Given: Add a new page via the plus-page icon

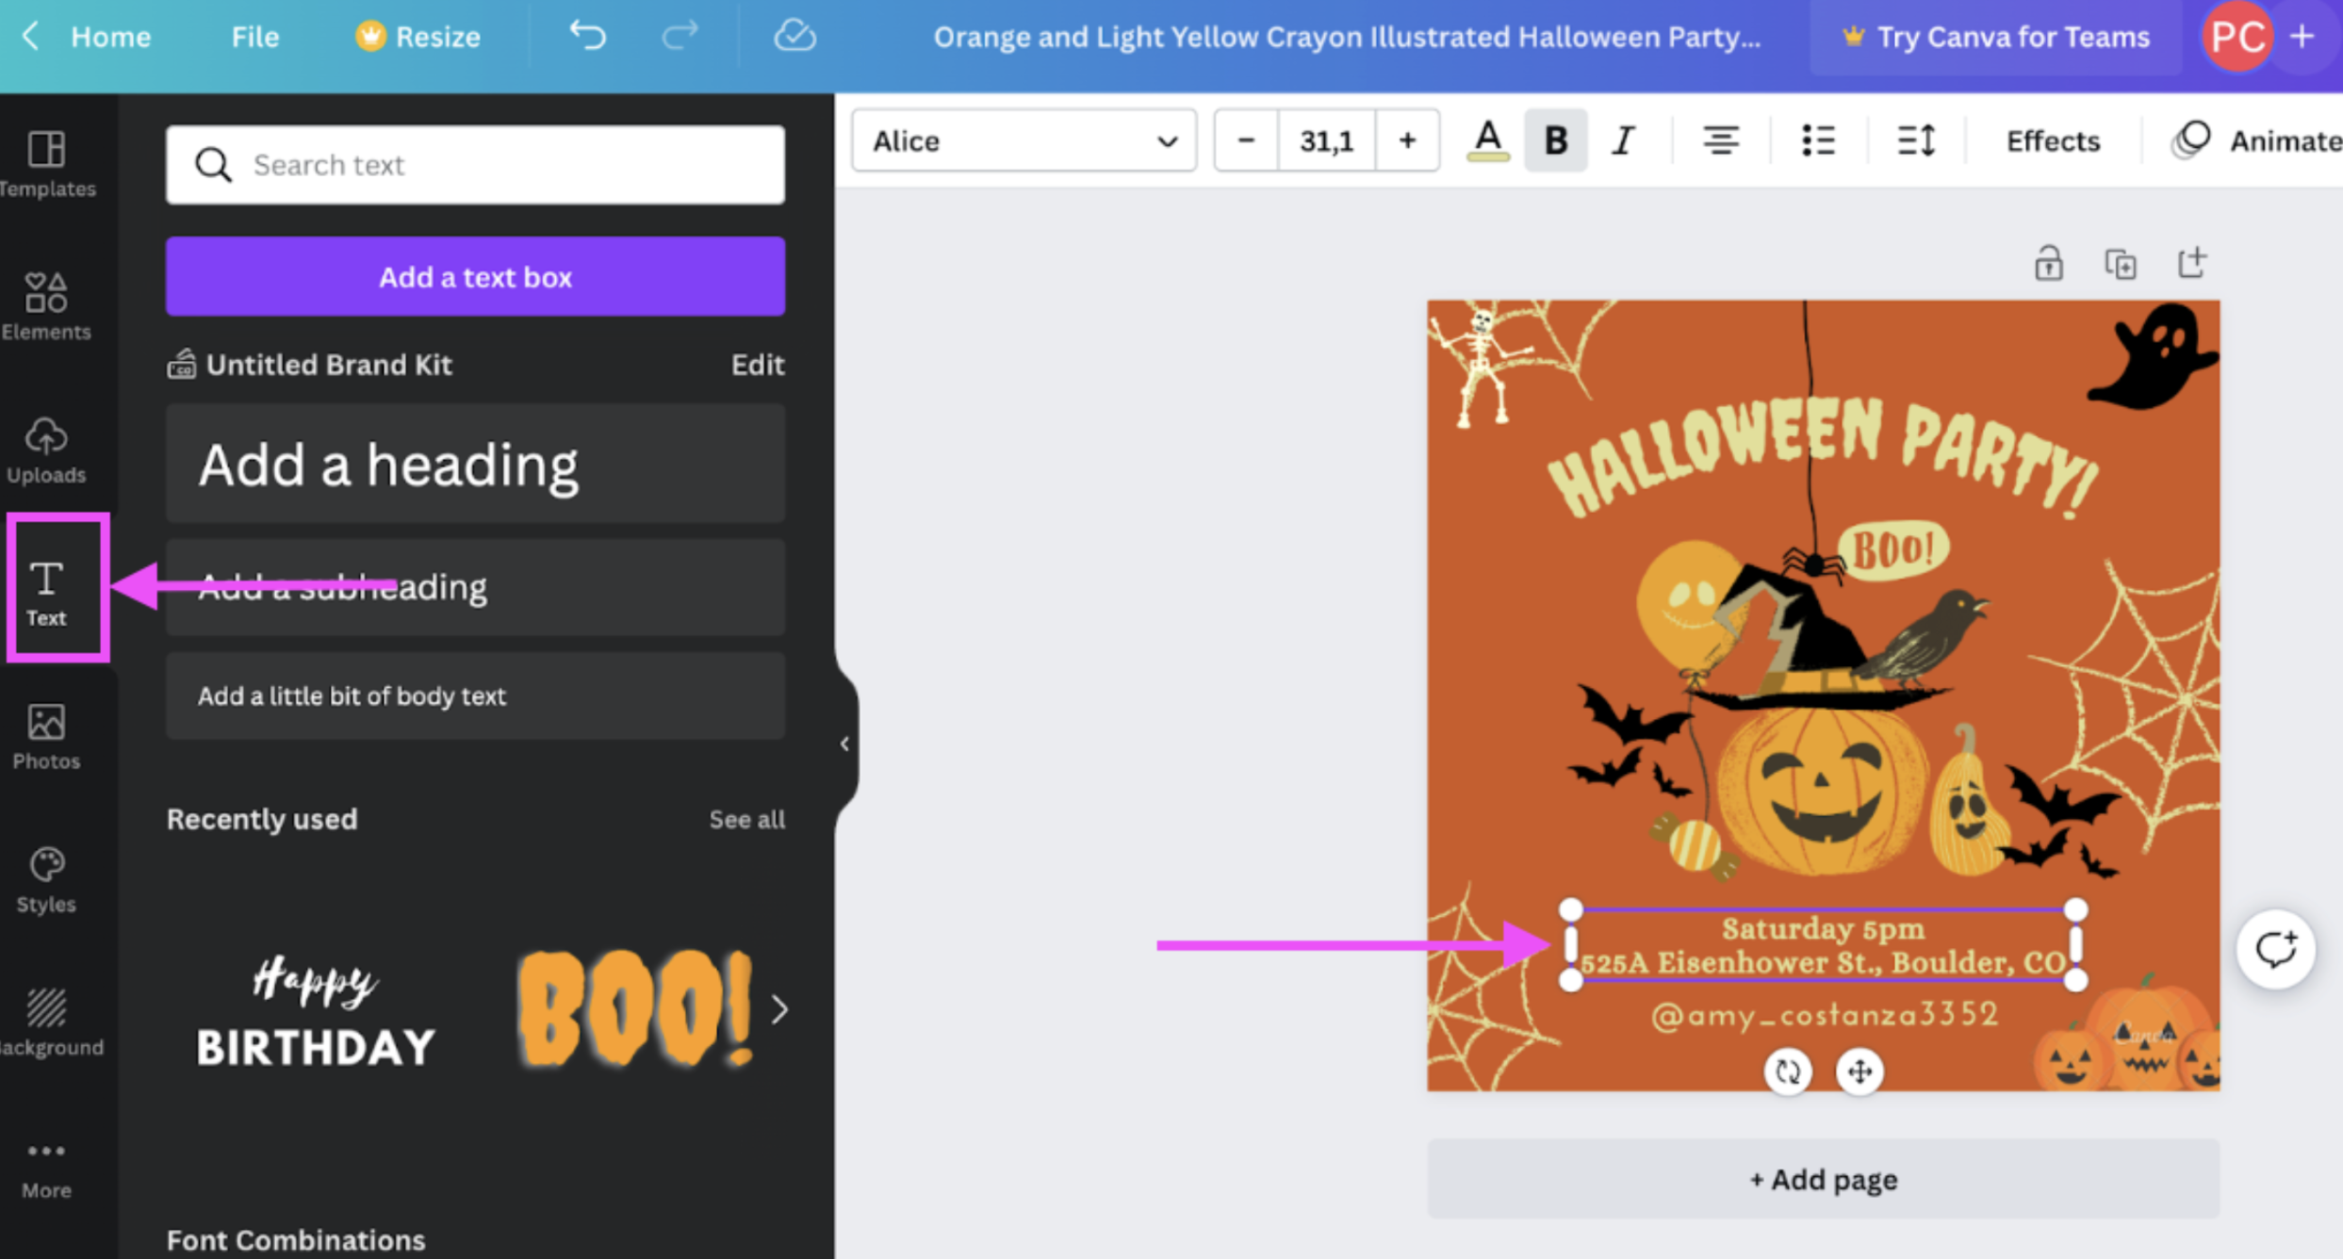Looking at the screenshot, I should 2192,264.
